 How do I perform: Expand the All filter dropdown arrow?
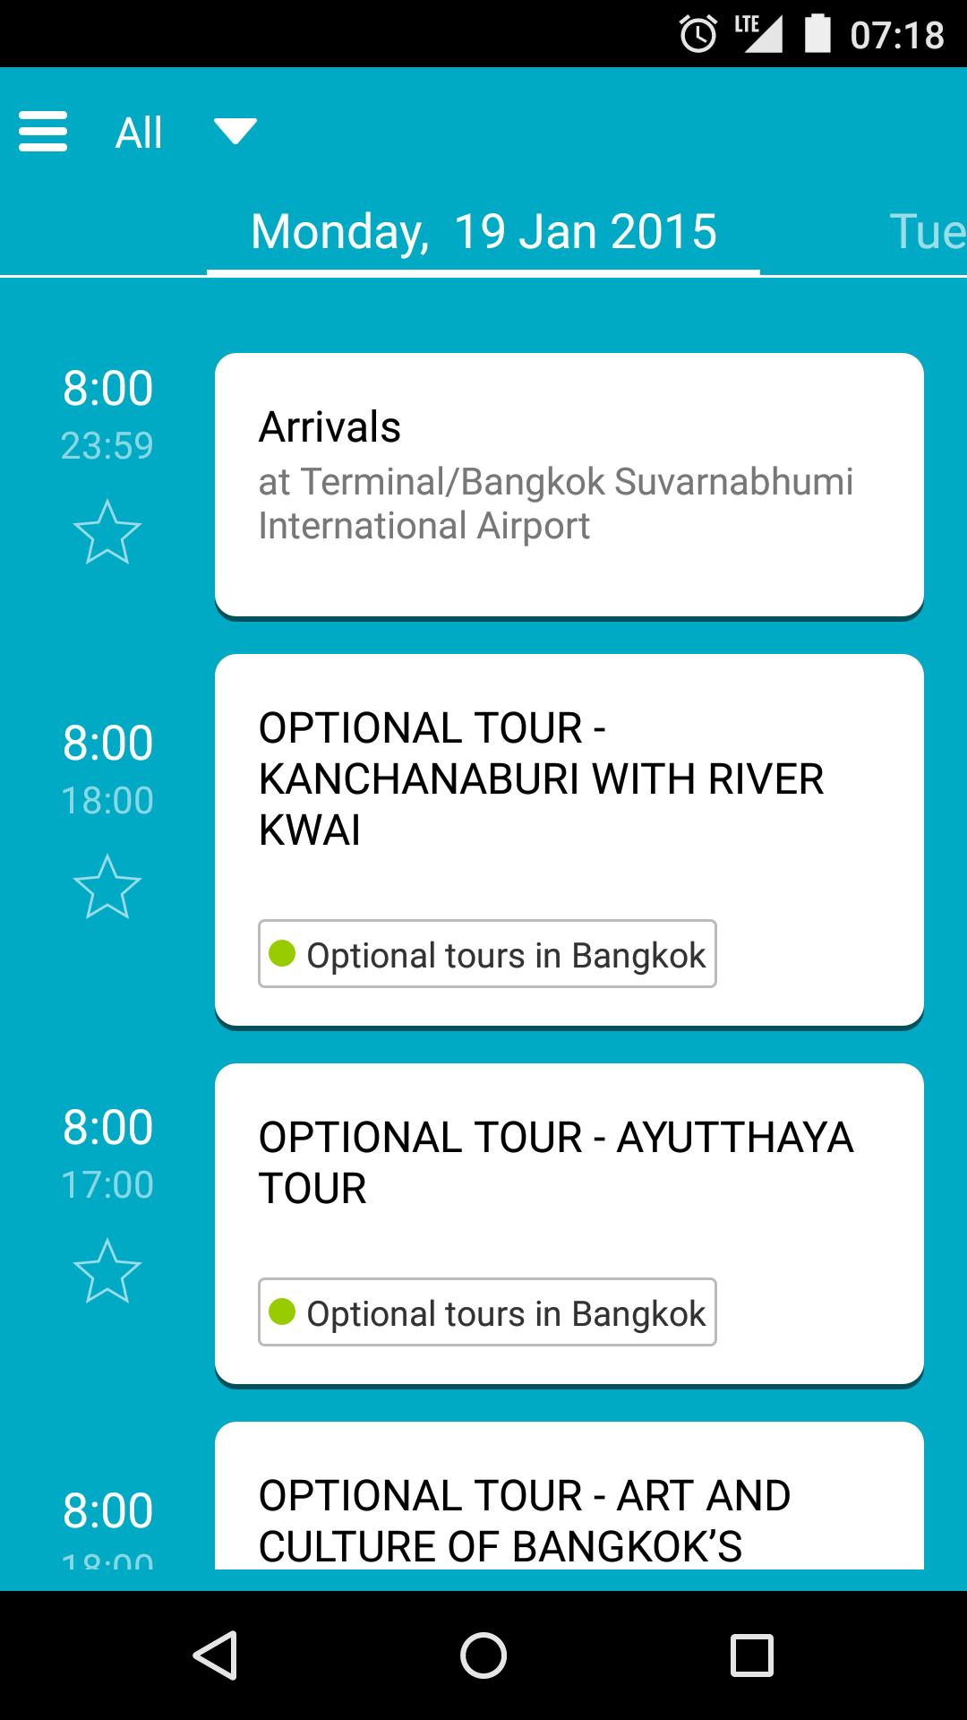coord(235,132)
